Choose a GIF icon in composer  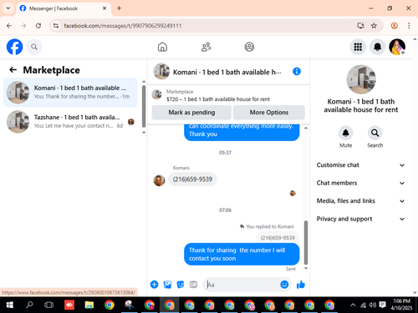tap(193, 285)
